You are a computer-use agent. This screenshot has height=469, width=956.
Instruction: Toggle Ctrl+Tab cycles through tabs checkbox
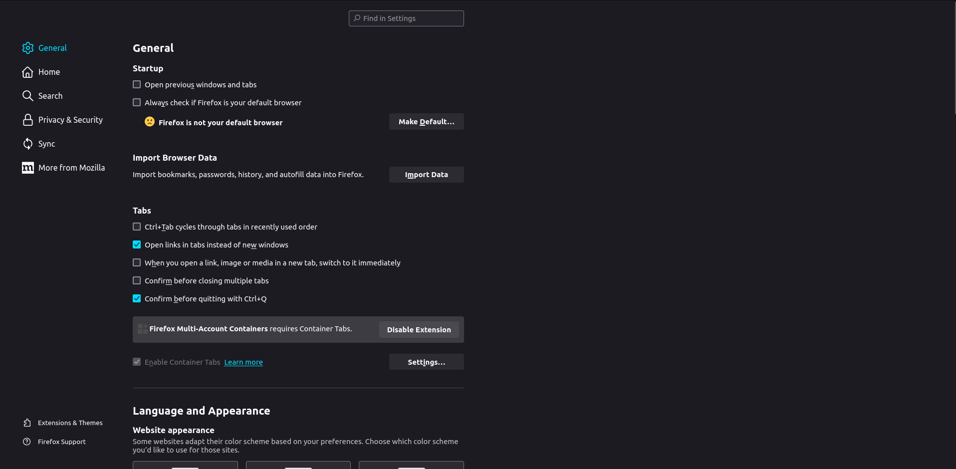click(x=137, y=227)
